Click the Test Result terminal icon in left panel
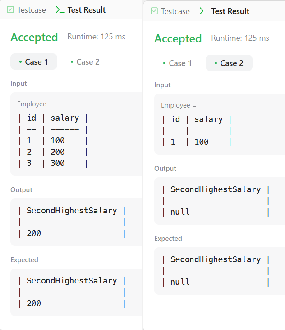 coord(60,9)
